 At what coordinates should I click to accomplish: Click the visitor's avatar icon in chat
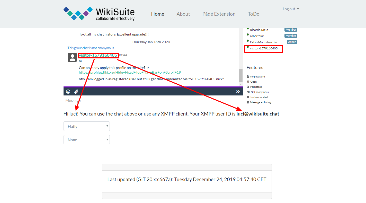coord(72,57)
